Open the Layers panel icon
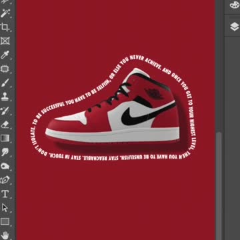The width and height of the screenshot is (240, 240). [234, 27]
